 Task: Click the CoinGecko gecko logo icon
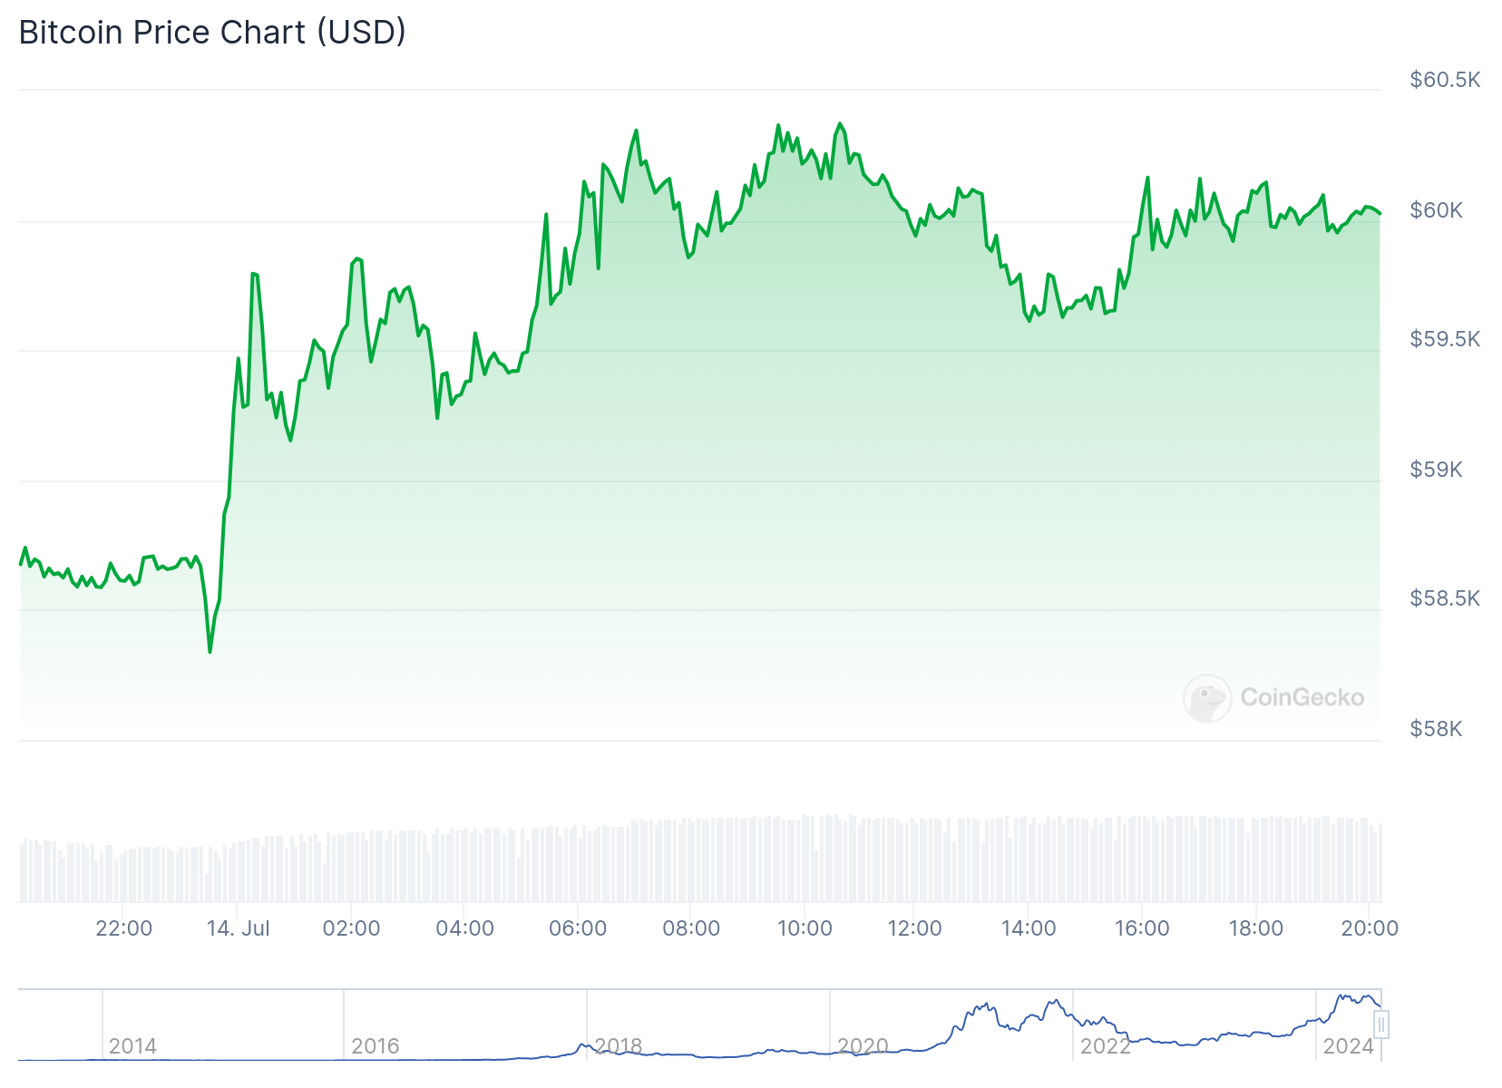coord(1207,698)
